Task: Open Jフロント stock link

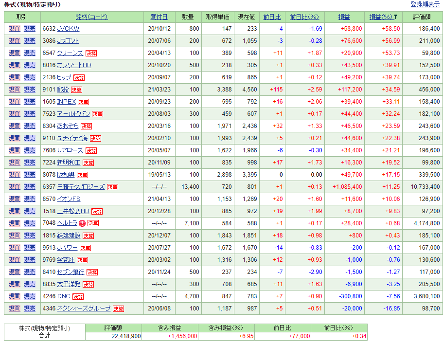Action: pos(68,41)
